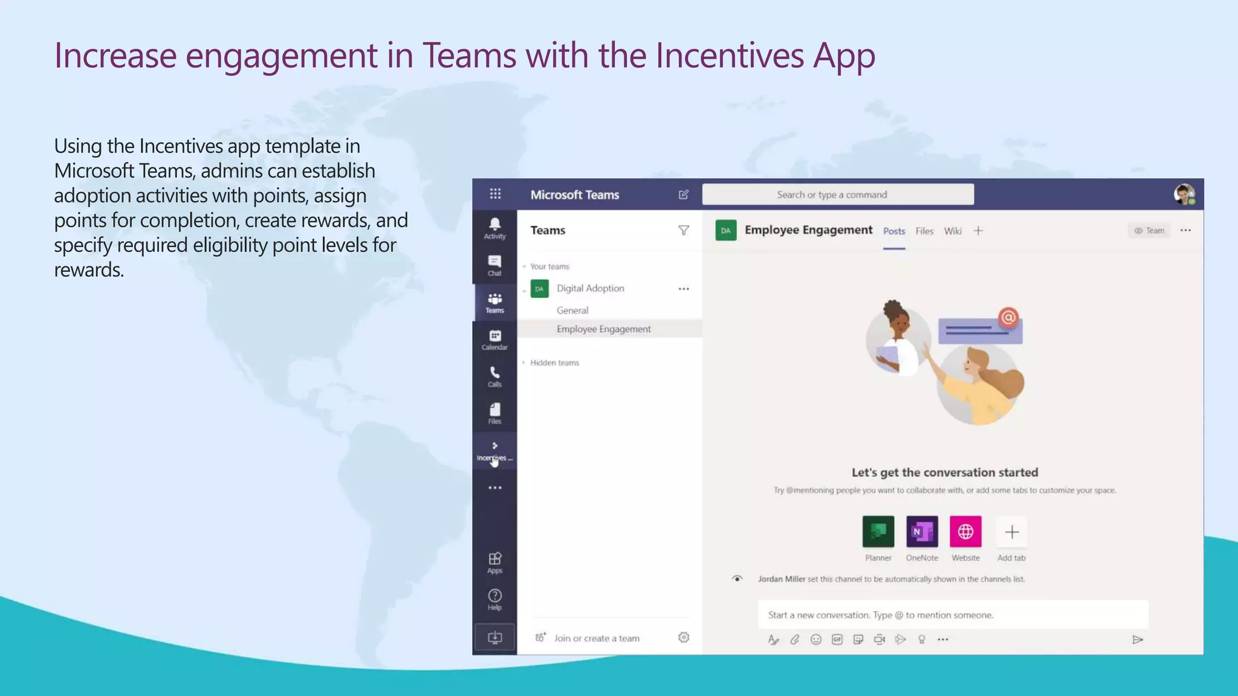Expand the Hidden teams section

click(523, 362)
